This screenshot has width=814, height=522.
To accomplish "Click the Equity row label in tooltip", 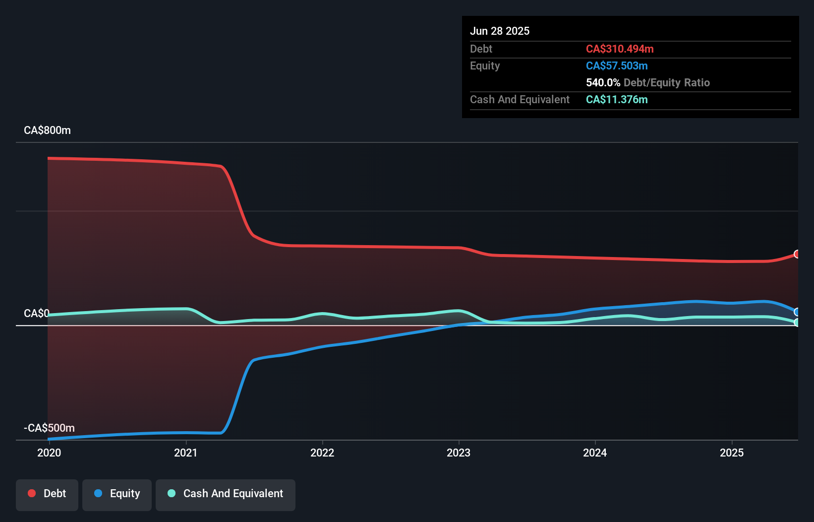I will click(x=485, y=66).
